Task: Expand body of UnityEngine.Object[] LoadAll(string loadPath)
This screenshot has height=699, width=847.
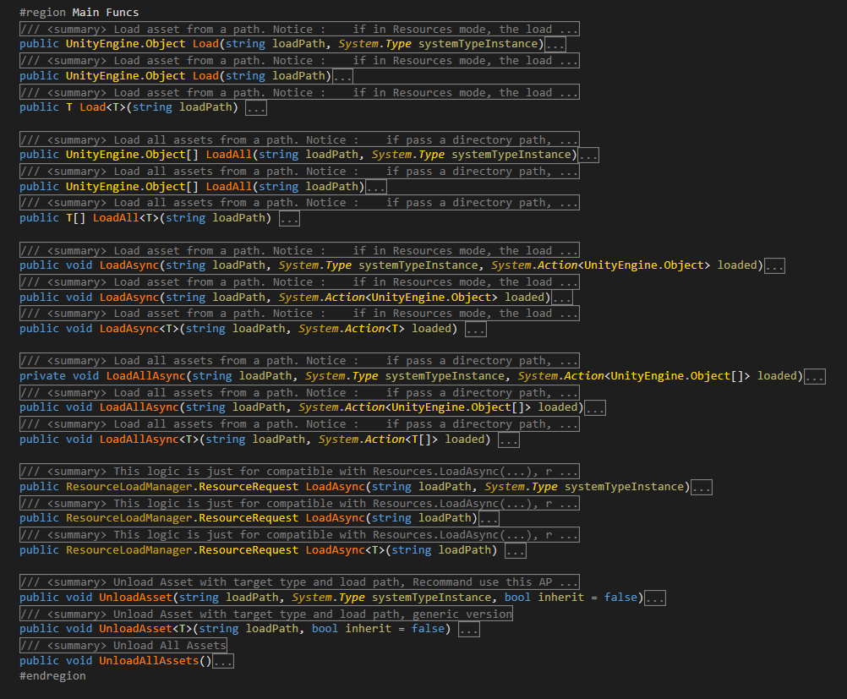Action: (x=376, y=187)
